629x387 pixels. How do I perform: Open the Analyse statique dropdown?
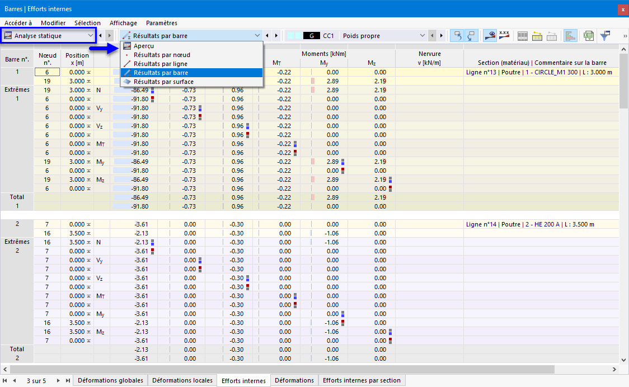coord(49,36)
